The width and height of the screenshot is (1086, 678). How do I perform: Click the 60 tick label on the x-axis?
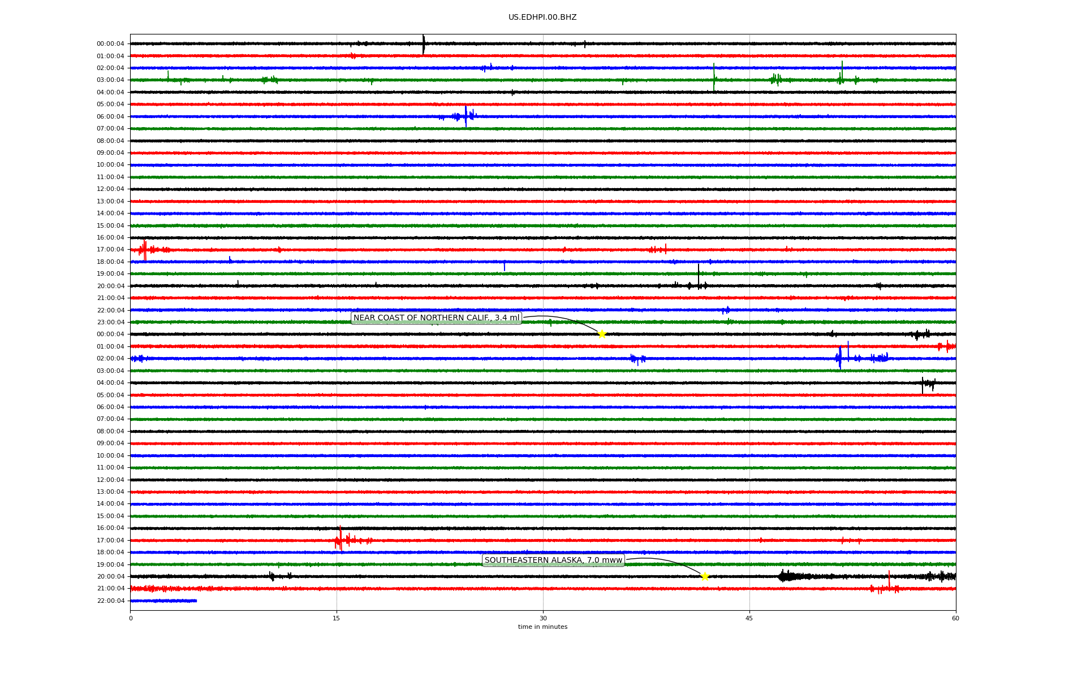click(x=955, y=618)
